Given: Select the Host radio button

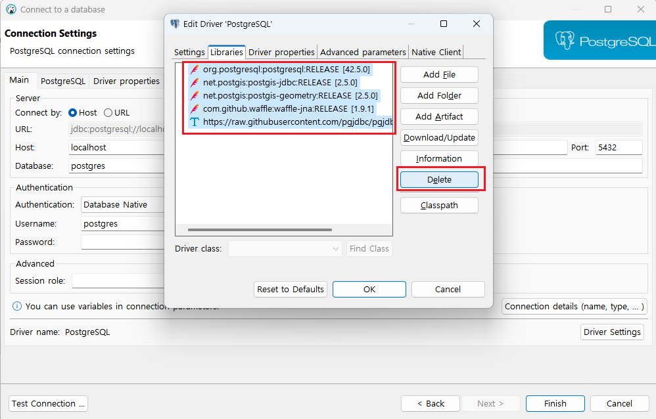Looking at the screenshot, I should pos(72,113).
